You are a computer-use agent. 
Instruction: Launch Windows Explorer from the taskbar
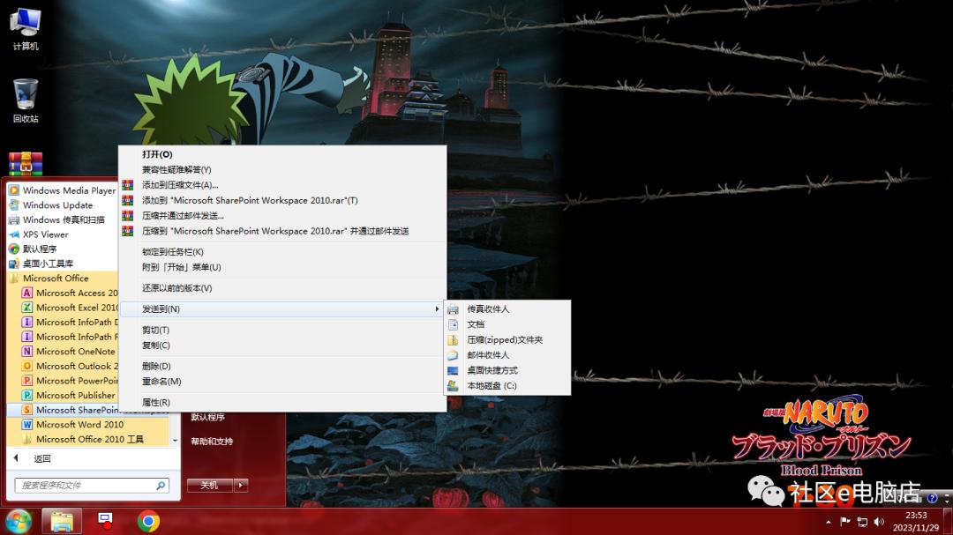[x=62, y=521]
